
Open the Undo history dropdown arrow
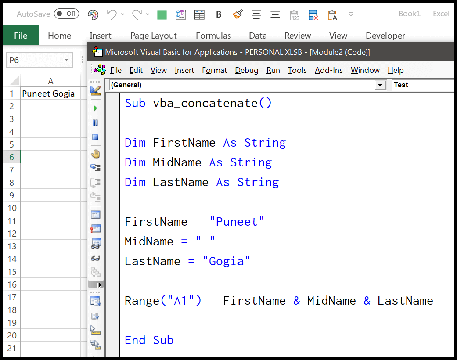click(122, 14)
